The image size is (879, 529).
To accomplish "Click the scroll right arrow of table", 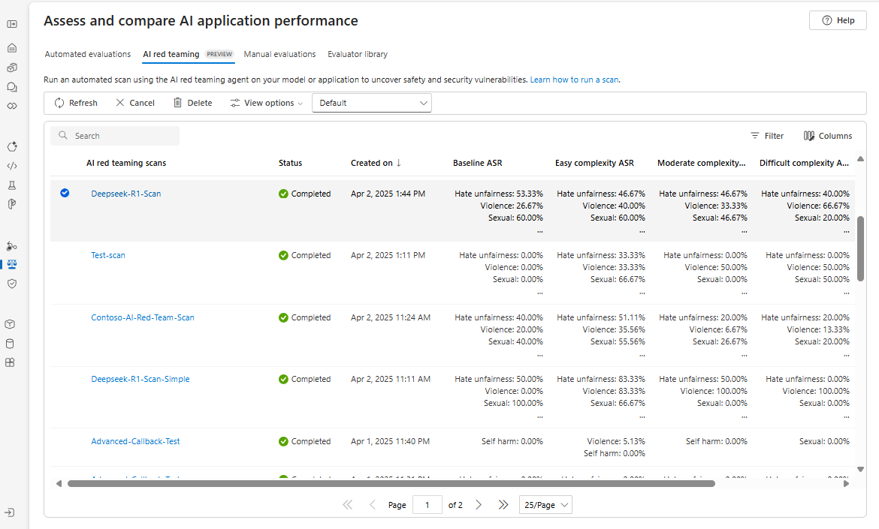I will coord(847,484).
